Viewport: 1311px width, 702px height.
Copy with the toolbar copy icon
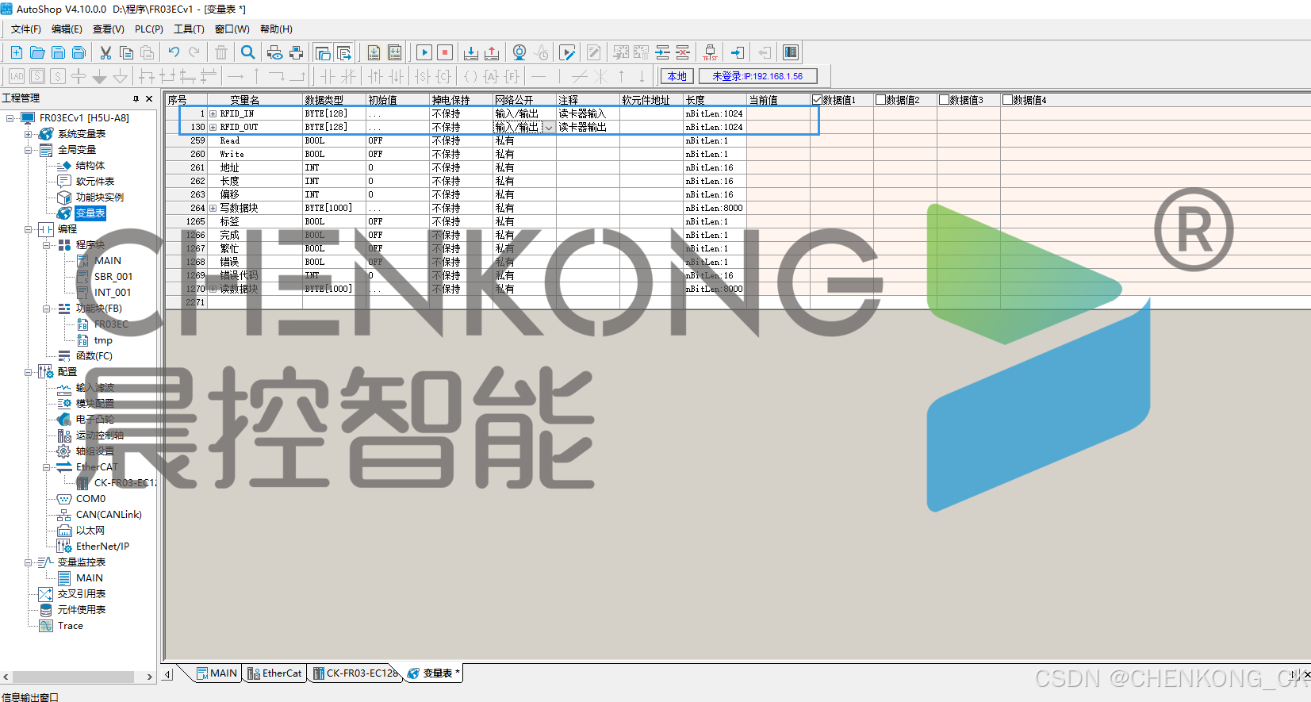[x=126, y=52]
